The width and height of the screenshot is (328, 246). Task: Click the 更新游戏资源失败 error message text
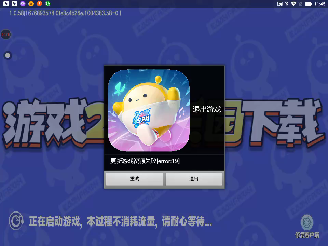click(145, 161)
